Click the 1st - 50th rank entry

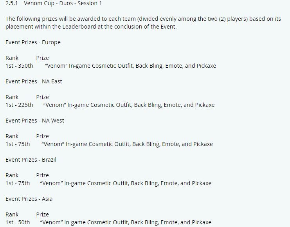point(18,222)
